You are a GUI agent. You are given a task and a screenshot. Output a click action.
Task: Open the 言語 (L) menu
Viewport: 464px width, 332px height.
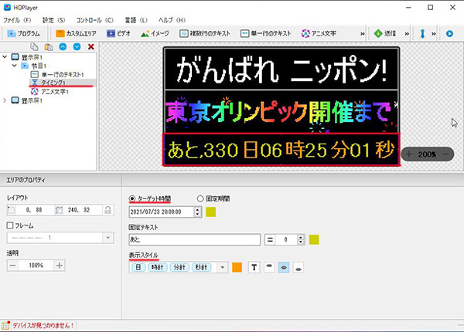[136, 20]
